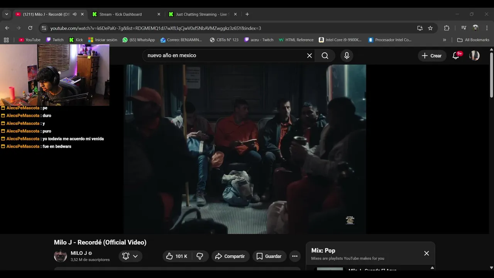This screenshot has width=494, height=278.
Task: Open the apps grid in bookmarks bar
Action: pyautogui.click(x=6, y=40)
